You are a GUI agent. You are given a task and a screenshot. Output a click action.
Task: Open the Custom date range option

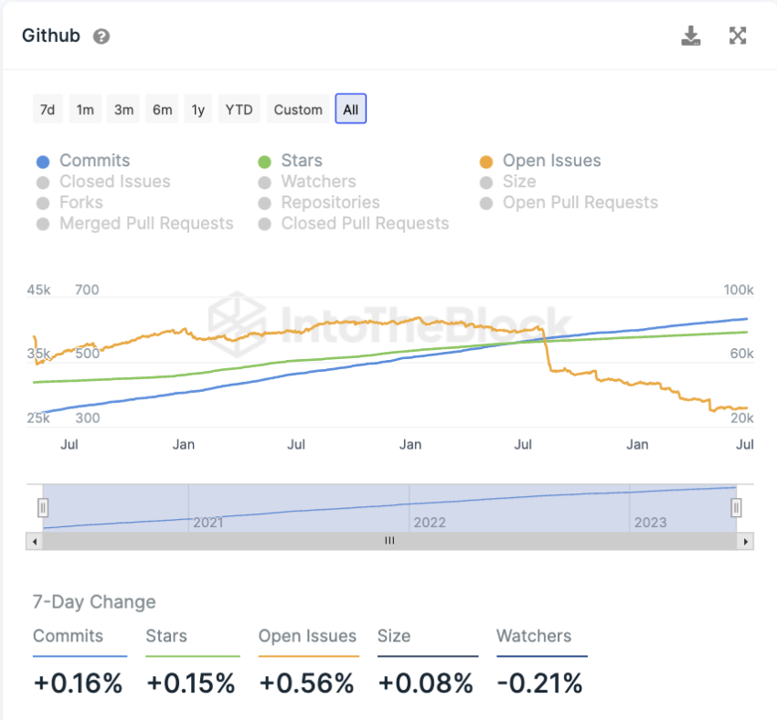coord(298,109)
